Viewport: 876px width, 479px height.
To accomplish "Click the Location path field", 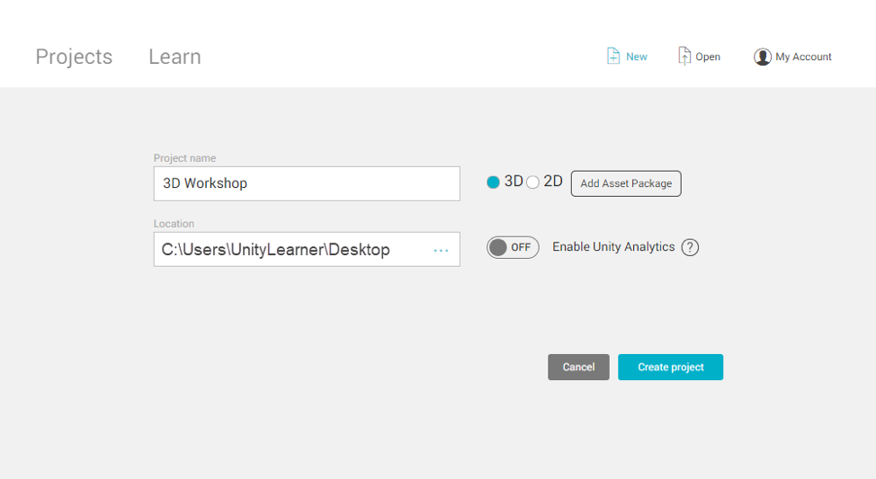I will (288, 250).
